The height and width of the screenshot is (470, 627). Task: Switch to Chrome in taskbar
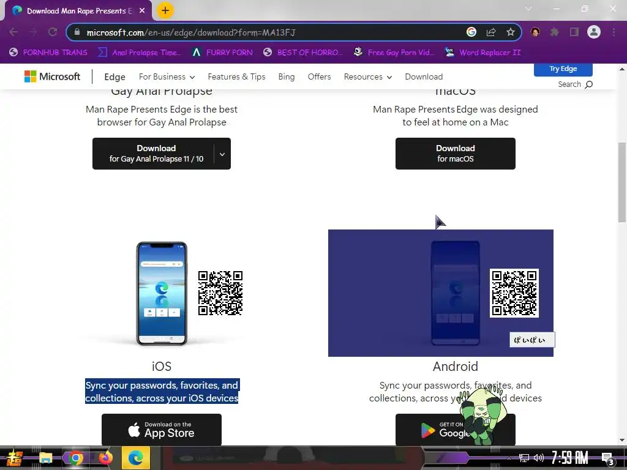tap(75, 458)
